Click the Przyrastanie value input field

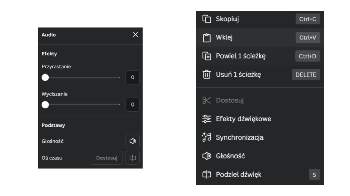click(133, 78)
